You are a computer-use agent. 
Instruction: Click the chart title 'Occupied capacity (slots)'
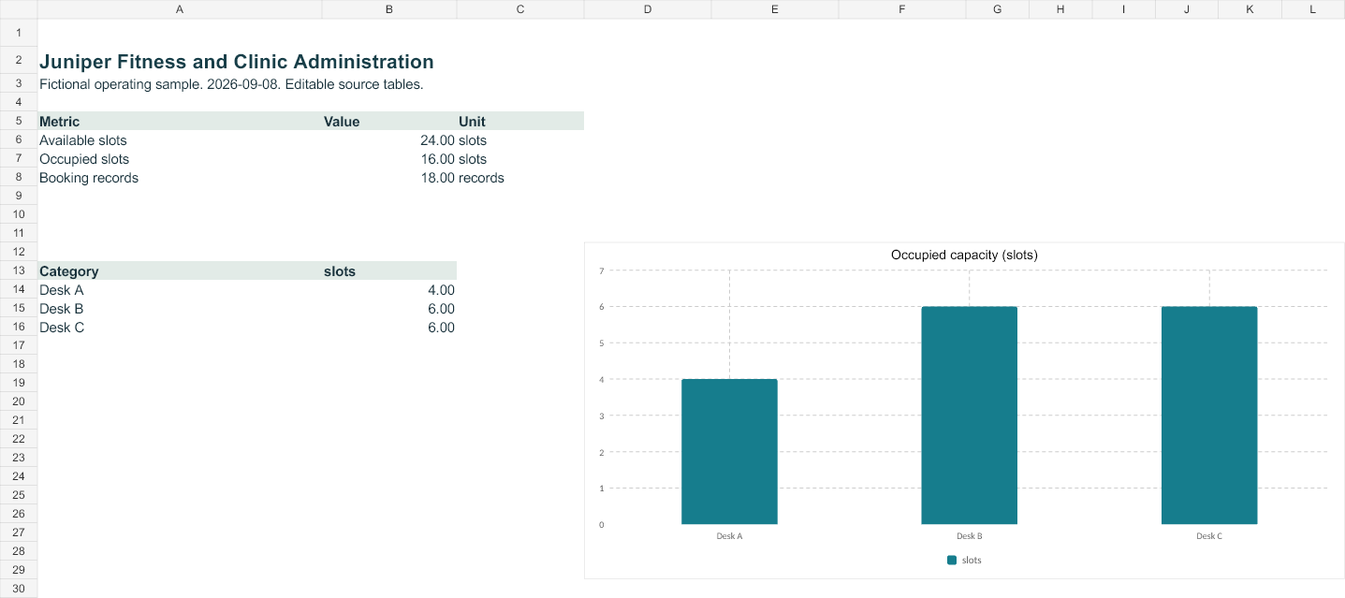pos(964,255)
